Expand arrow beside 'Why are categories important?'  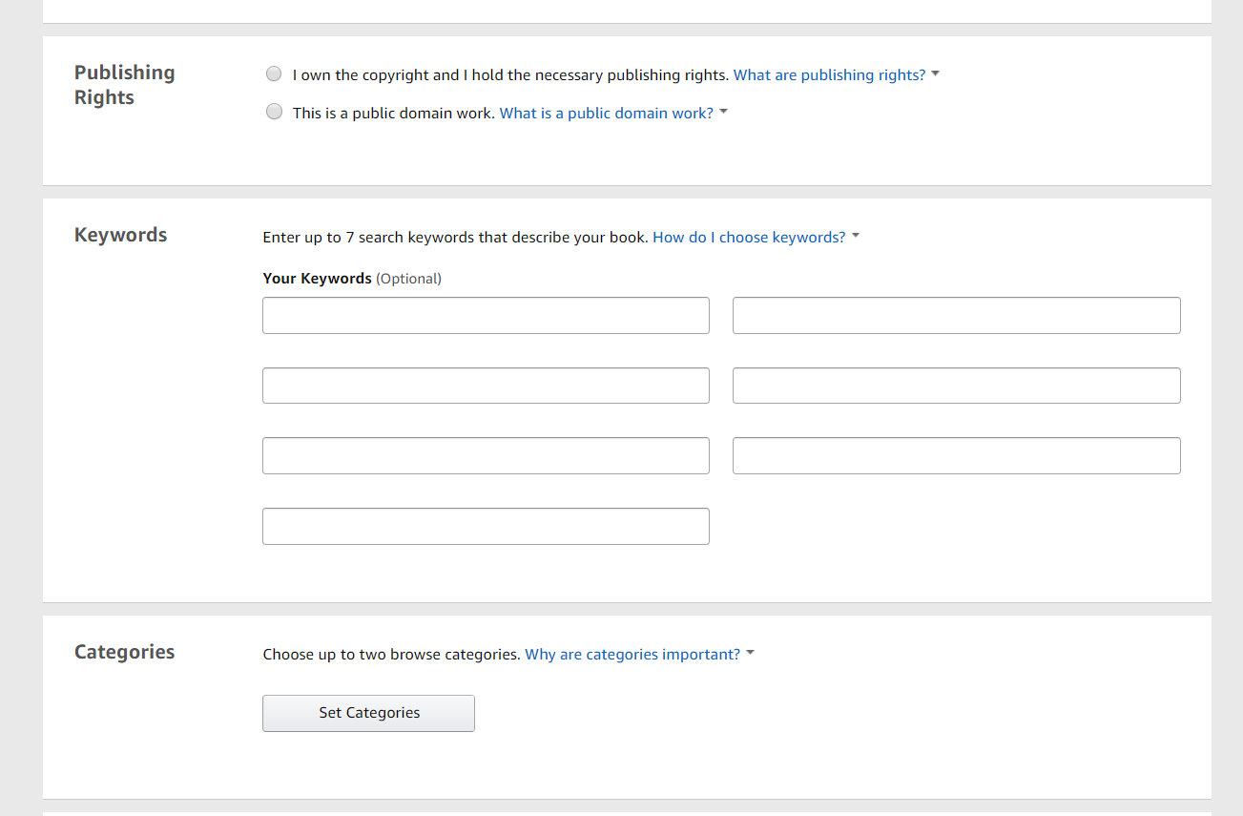[x=751, y=654]
